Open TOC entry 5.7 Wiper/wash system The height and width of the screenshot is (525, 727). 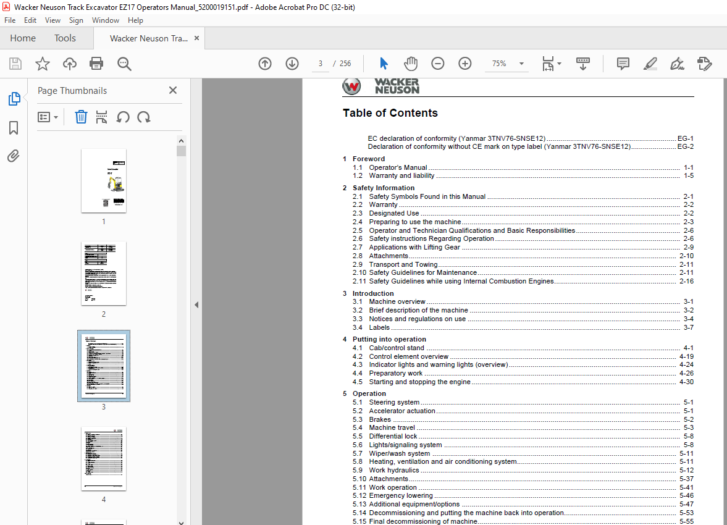(x=523, y=453)
